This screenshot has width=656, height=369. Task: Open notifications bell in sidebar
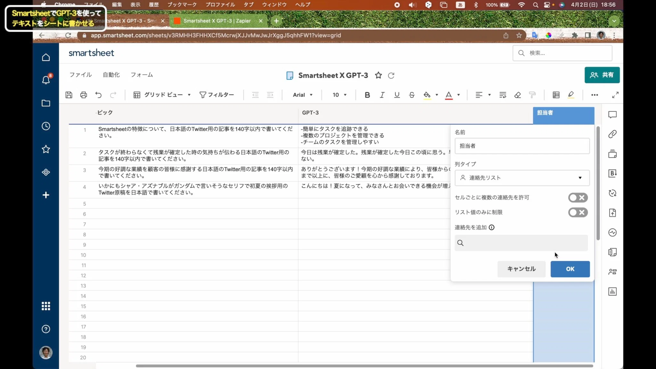tap(46, 80)
